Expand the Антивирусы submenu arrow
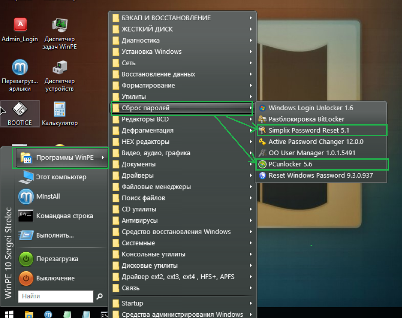Viewport: 402px width, 318px height. click(251, 220)
